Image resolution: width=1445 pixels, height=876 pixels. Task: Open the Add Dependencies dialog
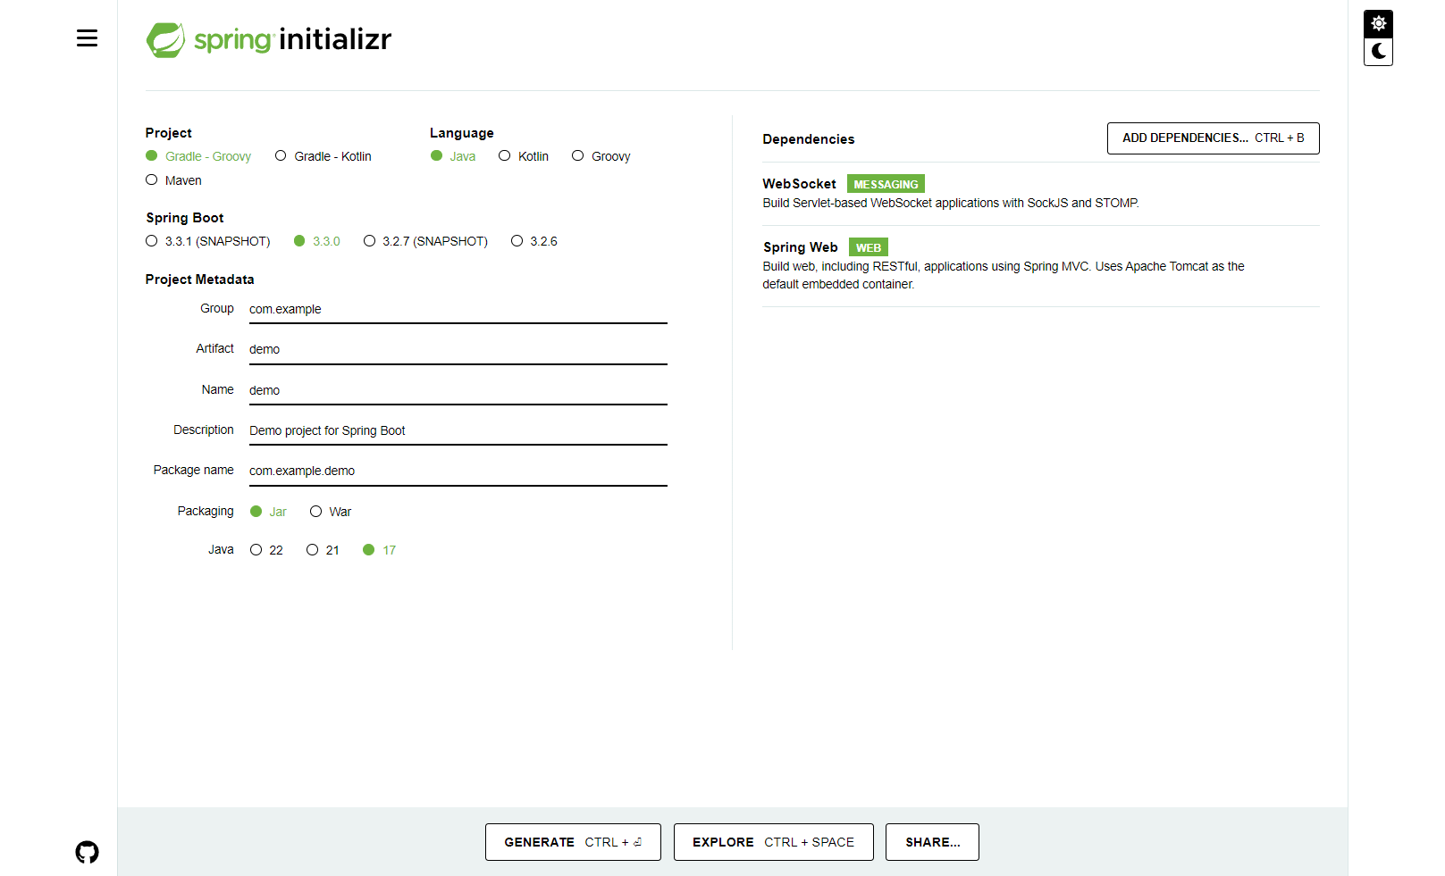(x=1213, y=138)
